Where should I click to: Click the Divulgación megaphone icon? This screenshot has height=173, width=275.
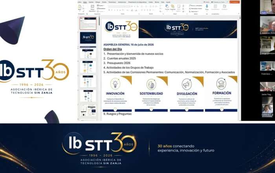point(187,84)
